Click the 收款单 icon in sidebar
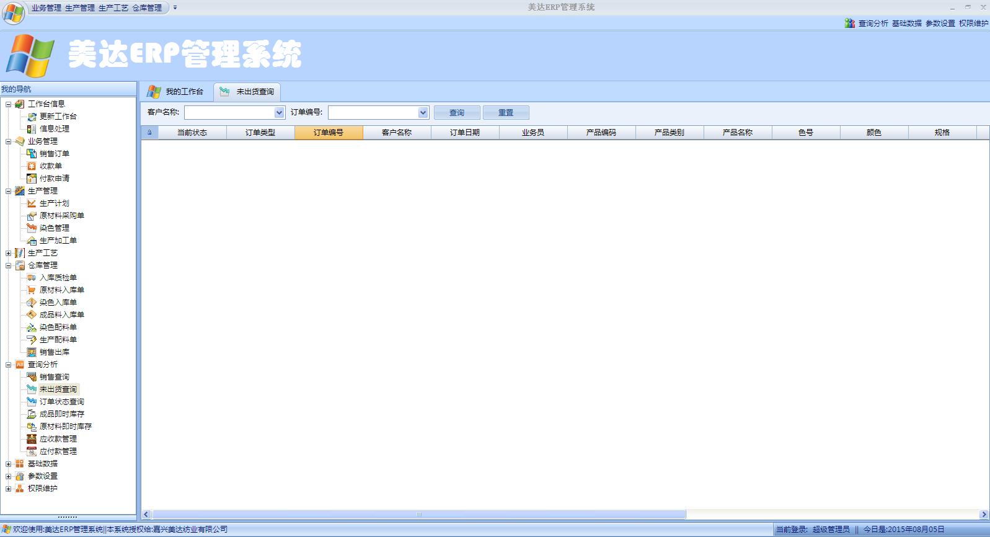The width and height of the screenshot is (990, 537). [32, 166]
